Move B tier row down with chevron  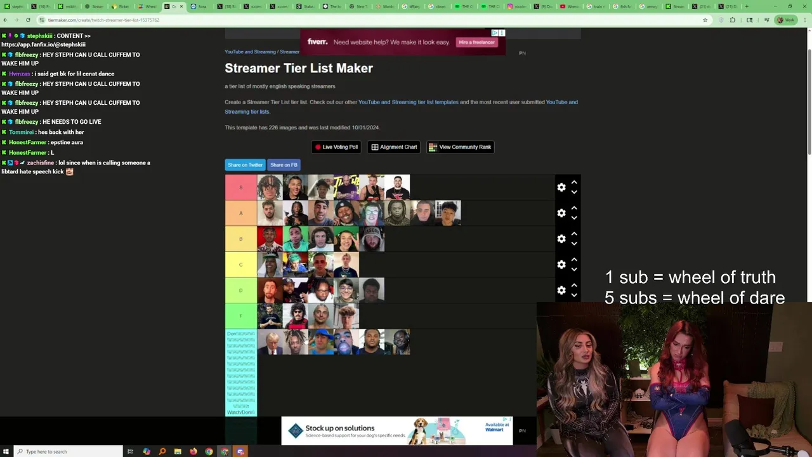pos(574,244)
